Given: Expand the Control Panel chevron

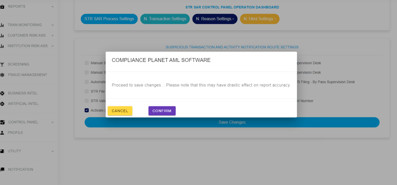Looking at the screenshot, I should tap(52, 122).
